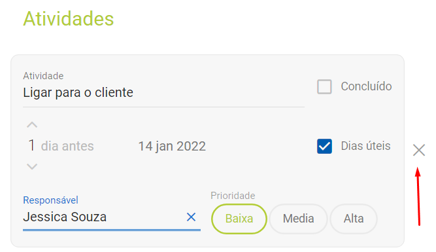Increase days before using up chevron
This screenshot has height=252, width=436.
pyautogui.click(x=32, y=125)
